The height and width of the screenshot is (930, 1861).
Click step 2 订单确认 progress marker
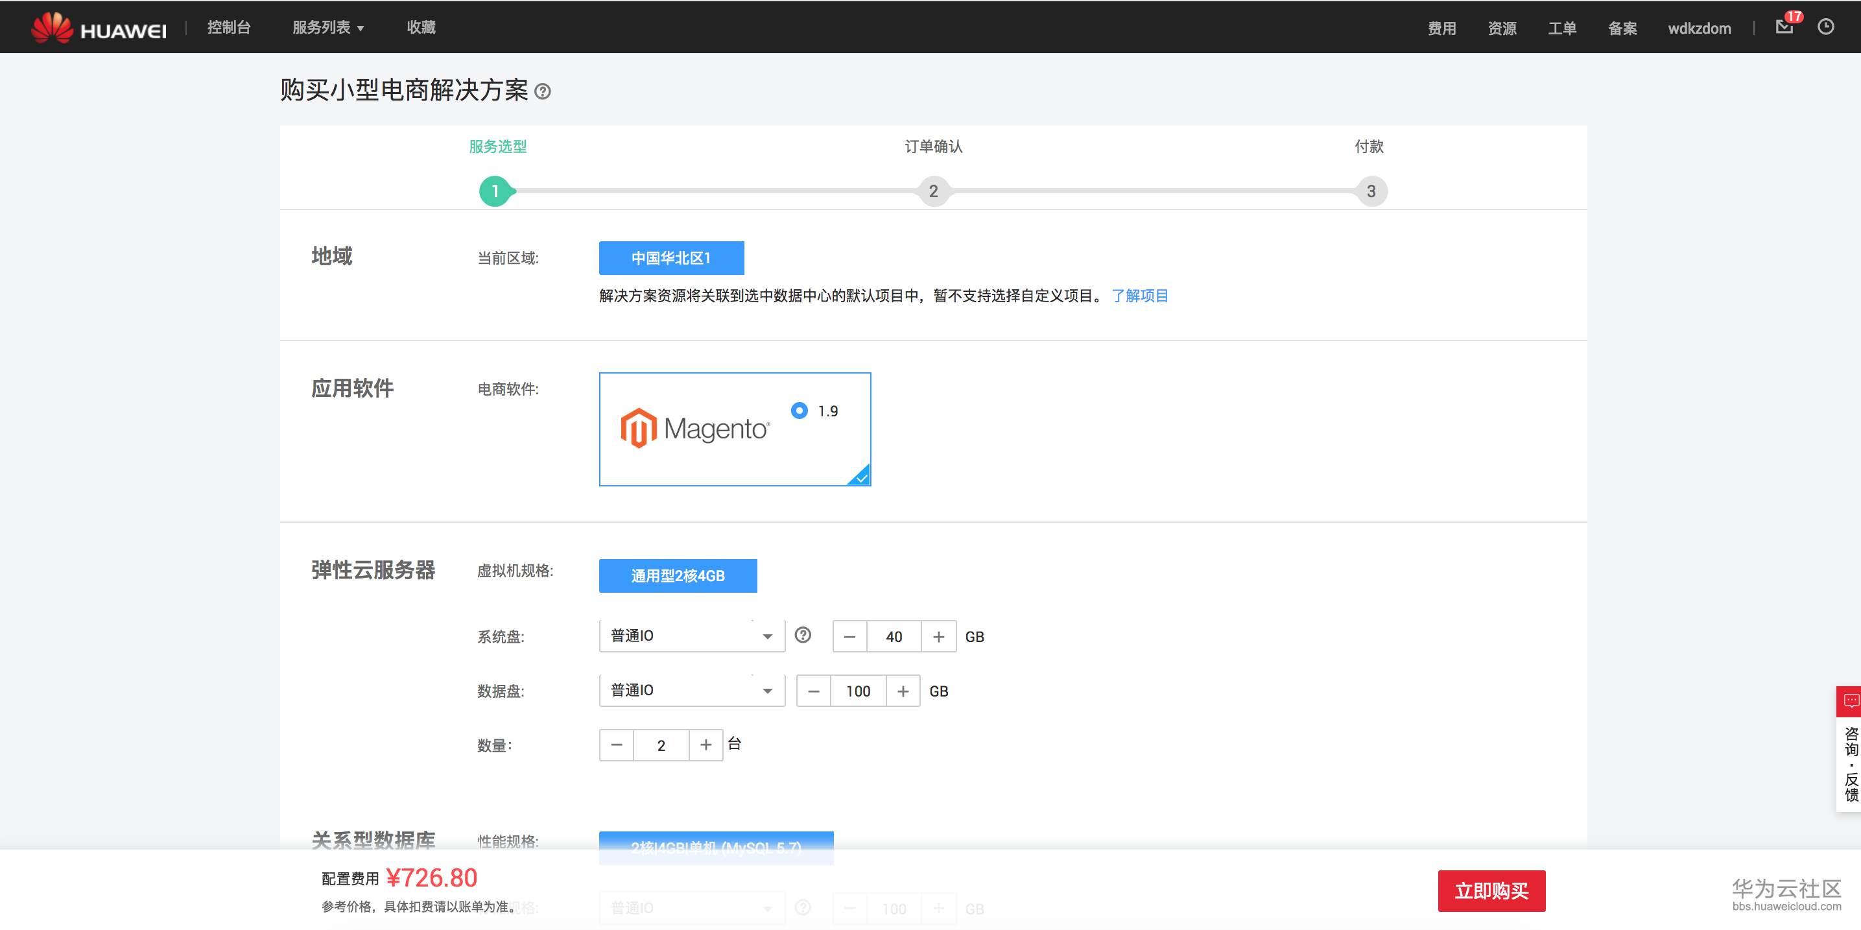coord(933,191)
